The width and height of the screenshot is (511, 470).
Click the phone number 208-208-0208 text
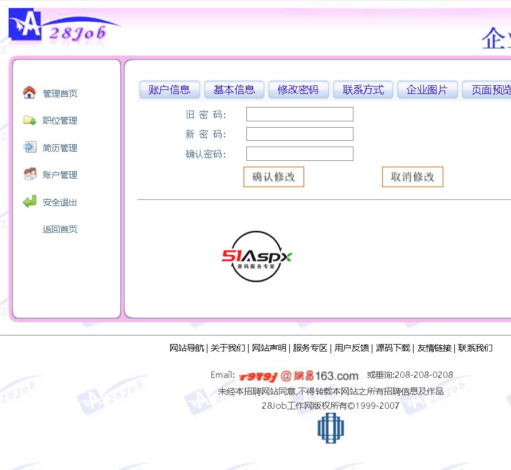point(424,375)
